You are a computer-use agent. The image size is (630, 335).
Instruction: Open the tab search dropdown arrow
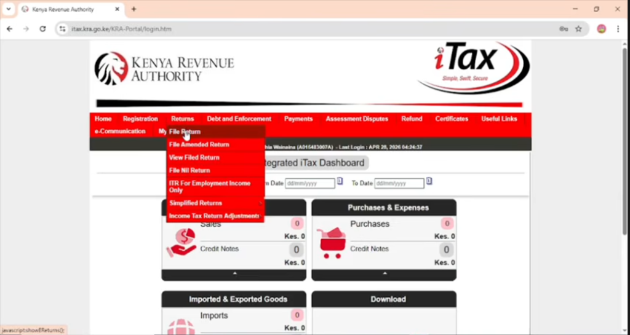pos(9,9)
